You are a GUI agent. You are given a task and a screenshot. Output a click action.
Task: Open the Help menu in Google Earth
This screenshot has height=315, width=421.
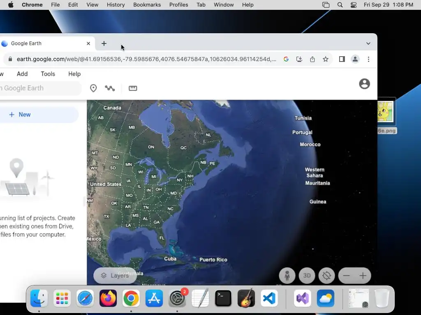(x=74, y=74)
